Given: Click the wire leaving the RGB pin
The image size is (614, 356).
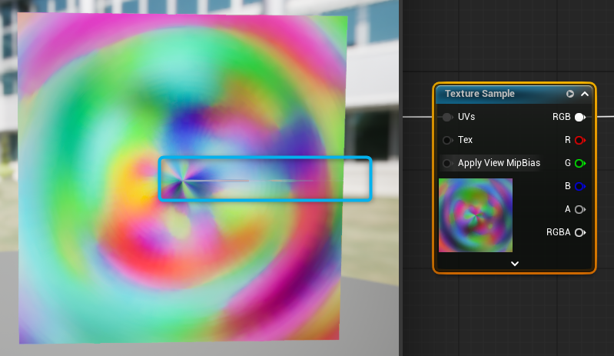Looking at the screenshot, I should pyautogui.click(x=602, y=117).
